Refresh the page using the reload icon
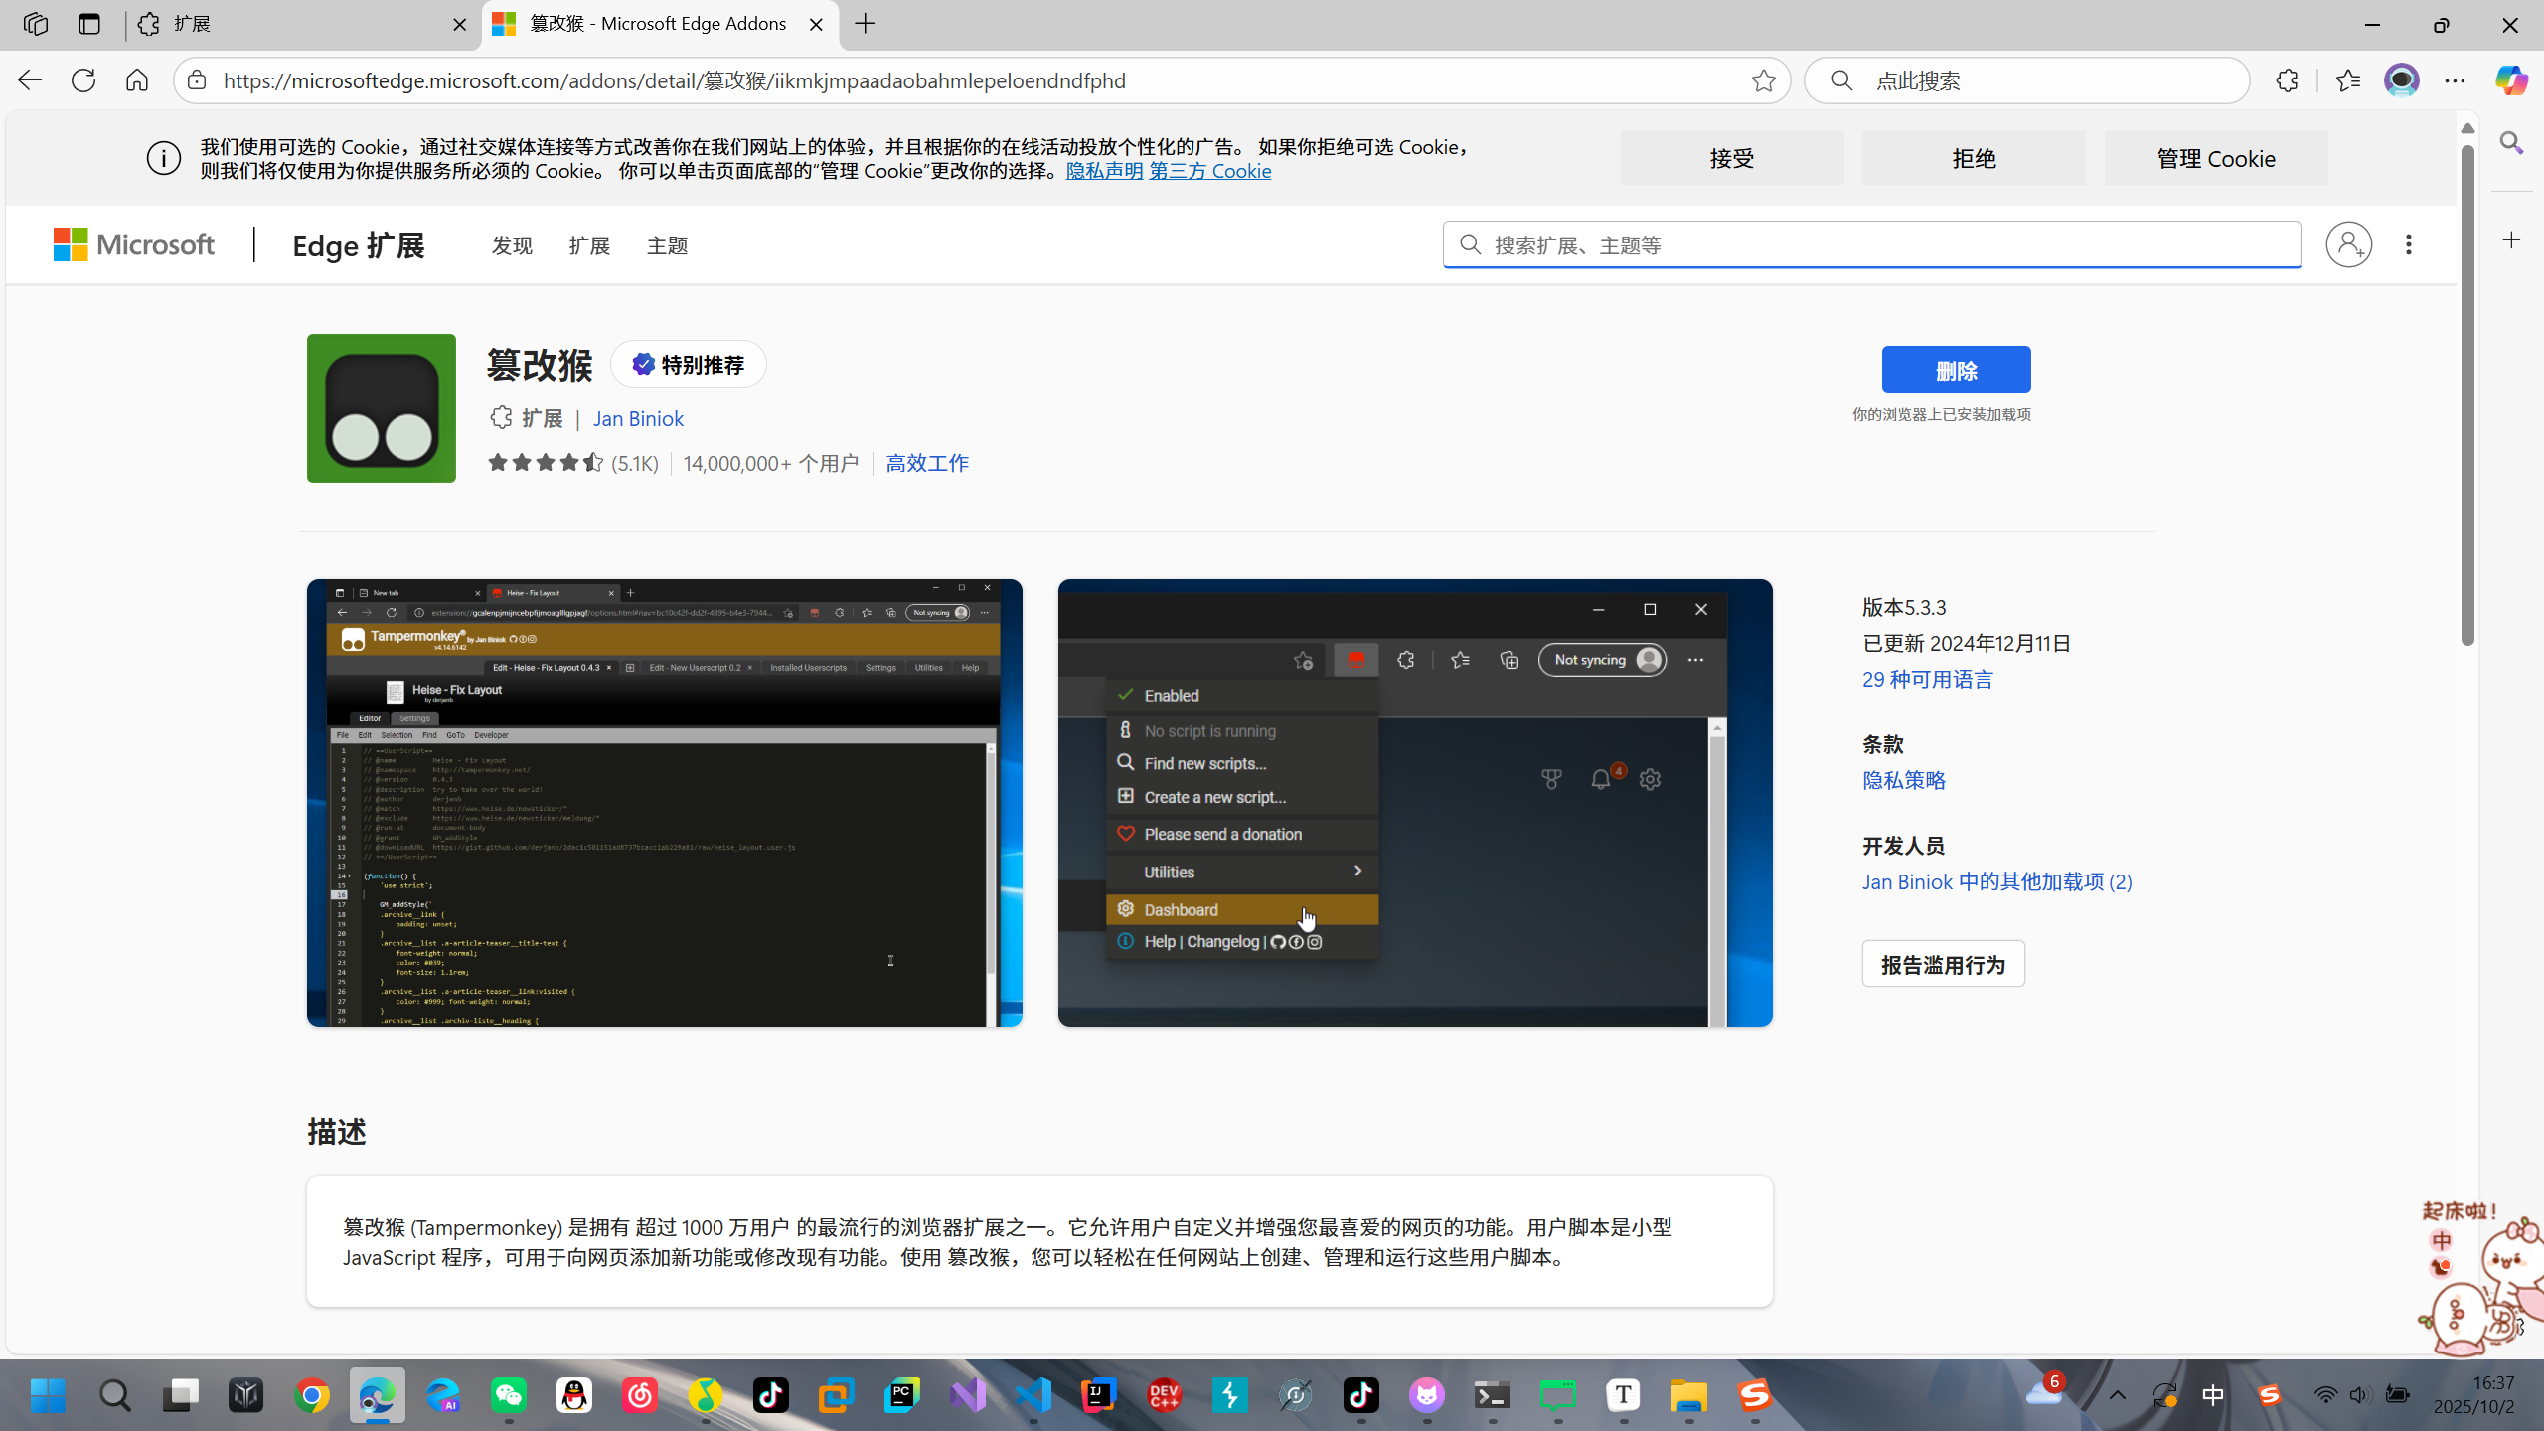 tap(82, 80)
